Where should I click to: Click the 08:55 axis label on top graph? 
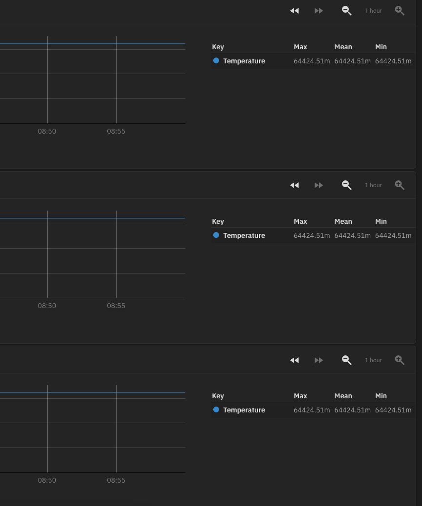coord(116,131)
